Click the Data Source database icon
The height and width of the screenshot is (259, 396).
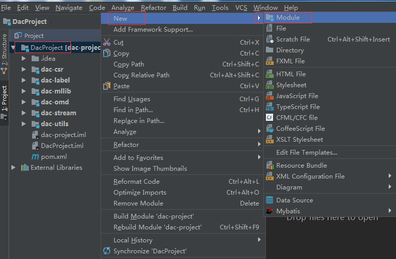click(270, 200)
